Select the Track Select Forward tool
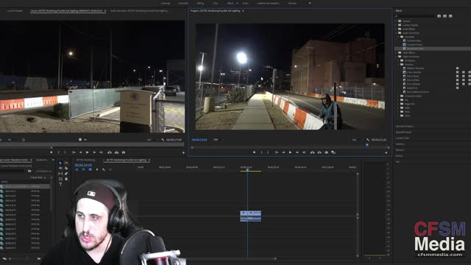The image size is (471, 265). (x=66, y=163)
